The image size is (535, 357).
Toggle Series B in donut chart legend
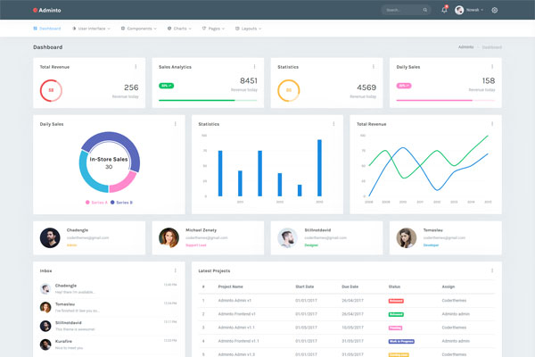point(120,203)
